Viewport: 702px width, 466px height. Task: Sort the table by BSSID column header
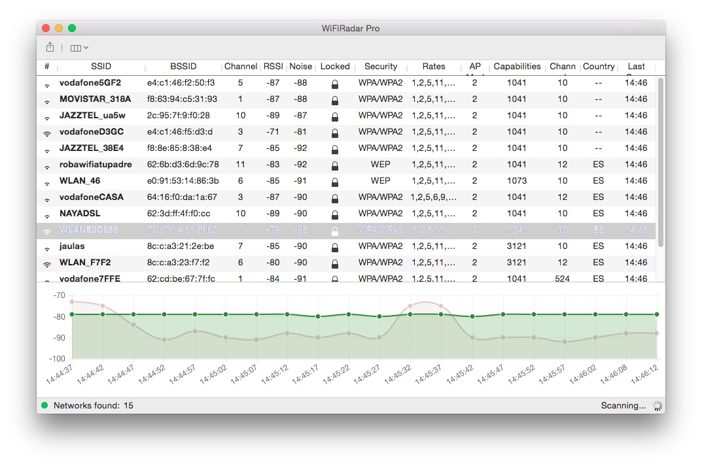[183, 66]
